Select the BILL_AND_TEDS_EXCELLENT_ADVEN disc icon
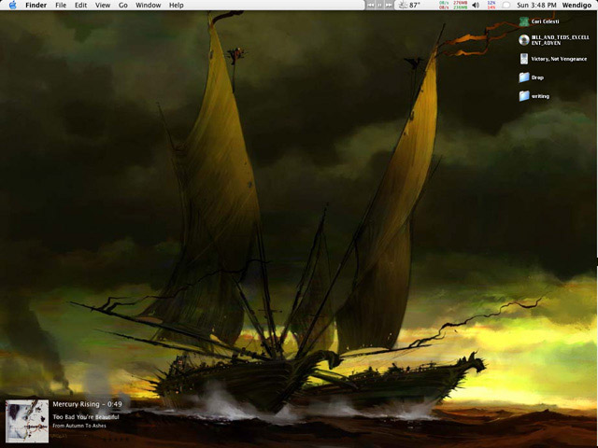The width and height of the screenshot is (598, 448). pyautogui.click(x=524, y=40)
